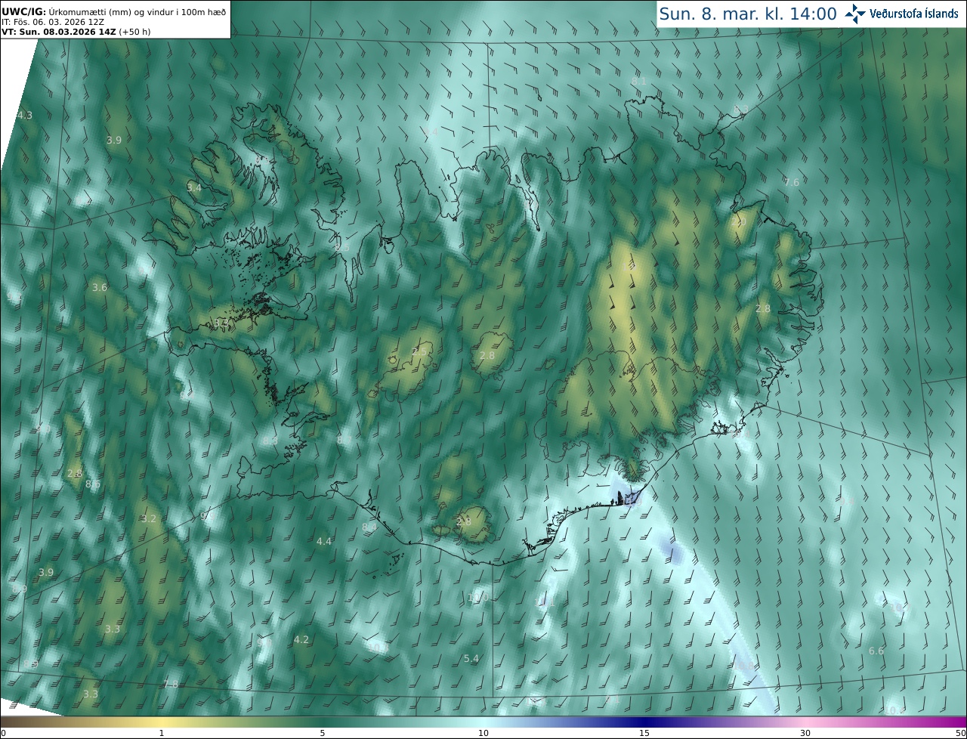Click the 'Sun. 8. mar. kl. 14:00' timestamp
Image resolution: width=967 pixels, height=739 pixels.
(x=748, y=14)
